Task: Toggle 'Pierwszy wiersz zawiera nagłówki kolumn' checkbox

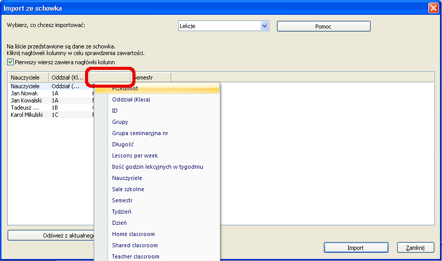Action: click(x=10, y=62)
